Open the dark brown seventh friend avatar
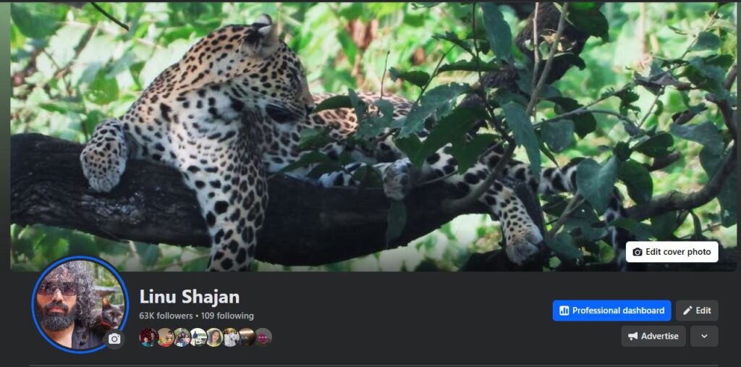 [247, 337]
